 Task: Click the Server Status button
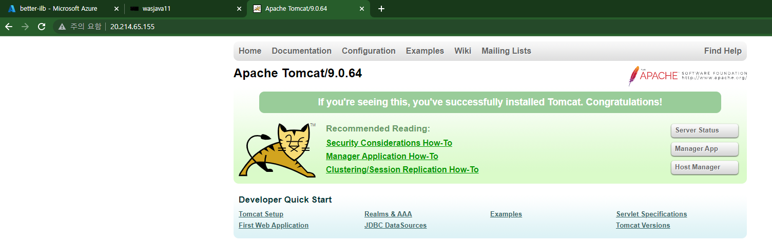click(704, 130)
